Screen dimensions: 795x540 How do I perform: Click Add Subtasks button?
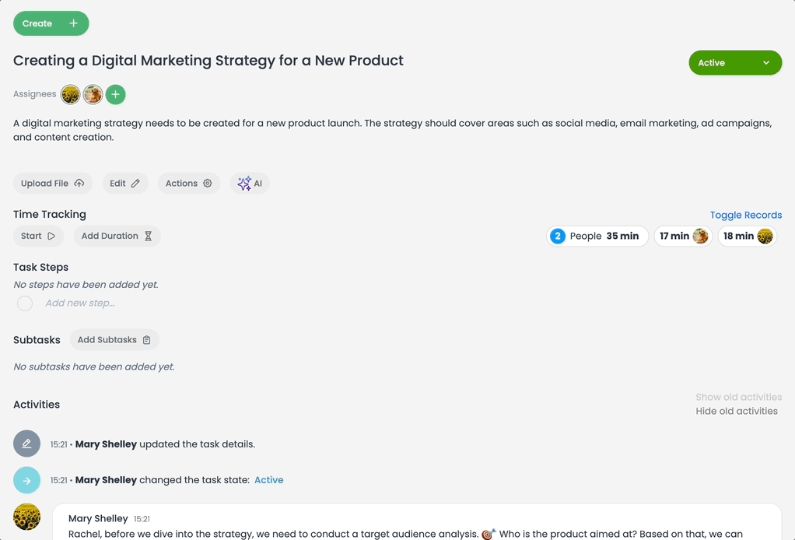114,340
